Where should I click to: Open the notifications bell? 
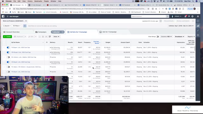[185, 16]
